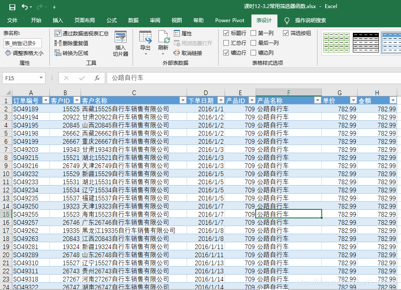Open the 文件 menu
Viewport: 401px width, 290px height.
coord(12,20)
